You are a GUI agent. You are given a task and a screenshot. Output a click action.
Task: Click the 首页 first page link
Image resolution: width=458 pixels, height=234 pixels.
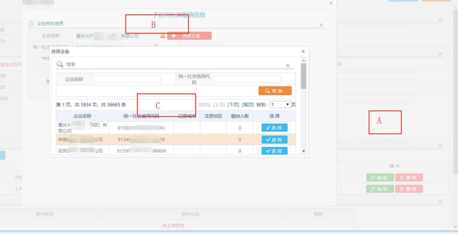point(204,105)
